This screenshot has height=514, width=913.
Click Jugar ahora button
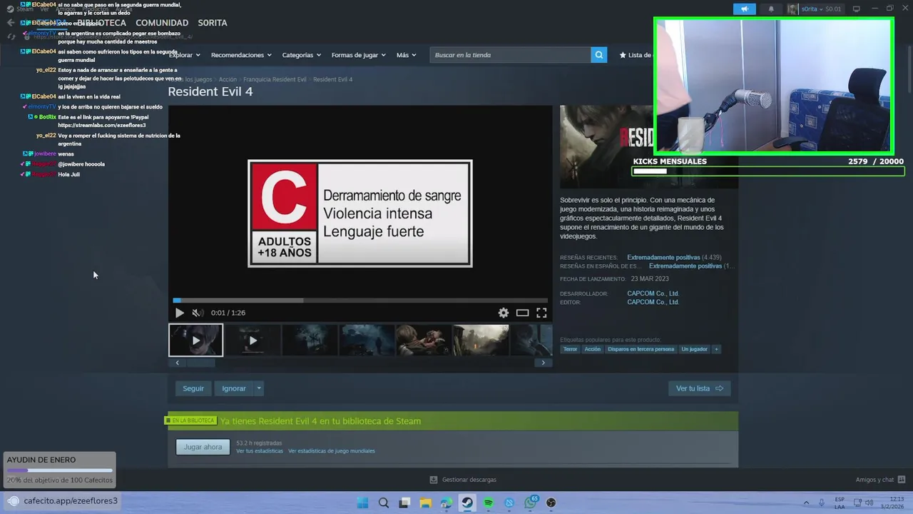(203, 447)
